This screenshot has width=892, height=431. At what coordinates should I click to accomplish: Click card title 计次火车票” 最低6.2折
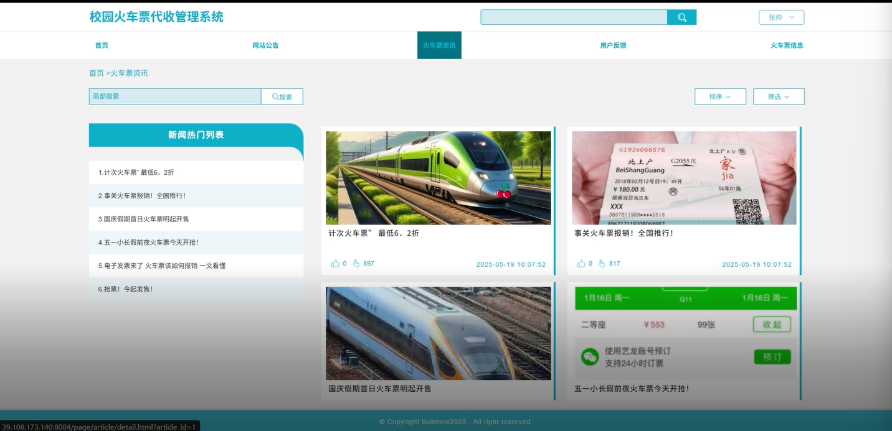(x=374, y=233)
